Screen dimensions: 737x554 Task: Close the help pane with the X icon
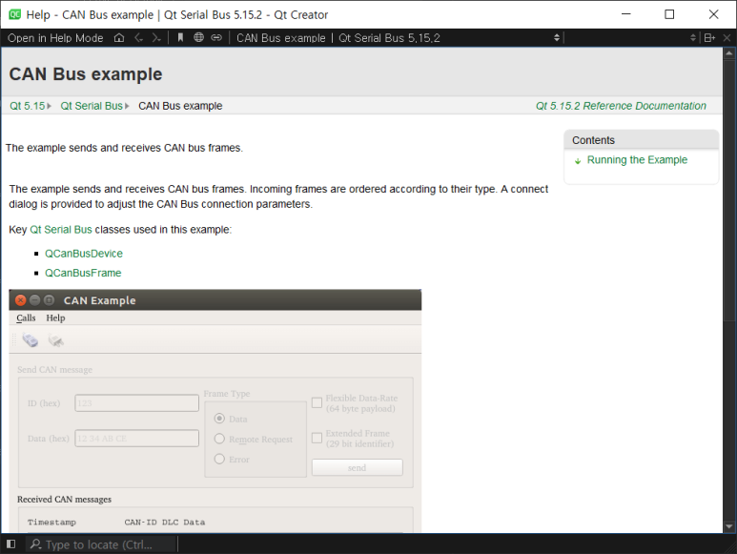[727, 38]
